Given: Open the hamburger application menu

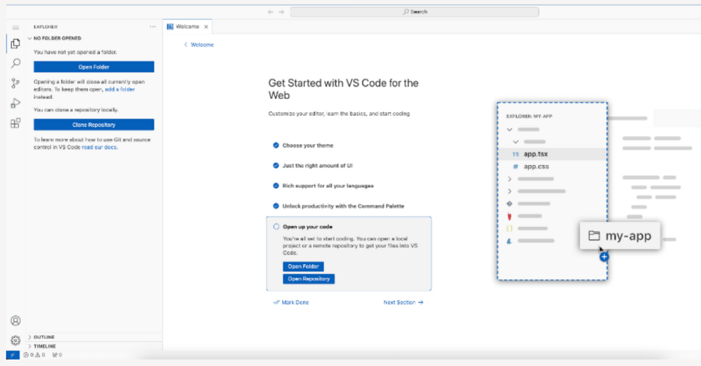Looking at the screenshot, I should tap(16, 27).
